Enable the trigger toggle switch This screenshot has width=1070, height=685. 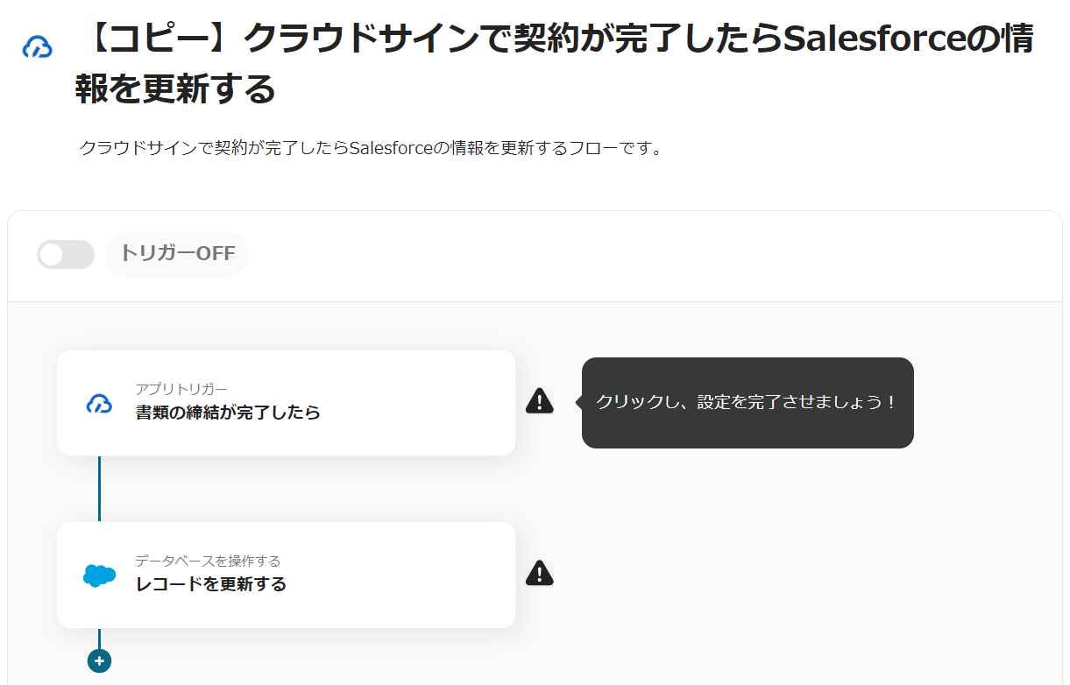tap(66, 254)
